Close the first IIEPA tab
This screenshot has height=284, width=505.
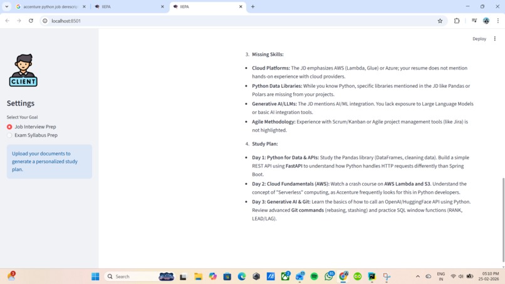pyautogui.click(x=162, y=6)
